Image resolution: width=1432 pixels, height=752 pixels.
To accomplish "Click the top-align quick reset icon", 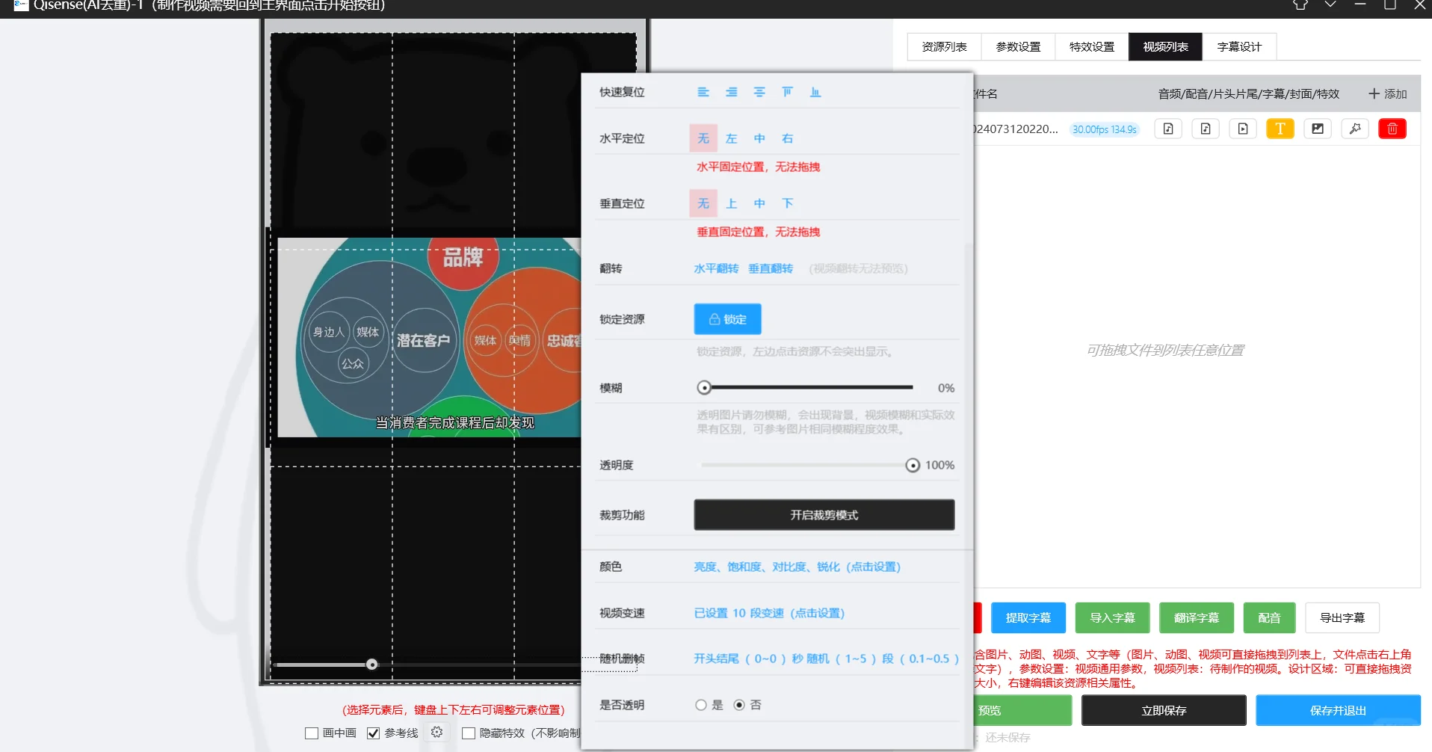I will (787, 92).
